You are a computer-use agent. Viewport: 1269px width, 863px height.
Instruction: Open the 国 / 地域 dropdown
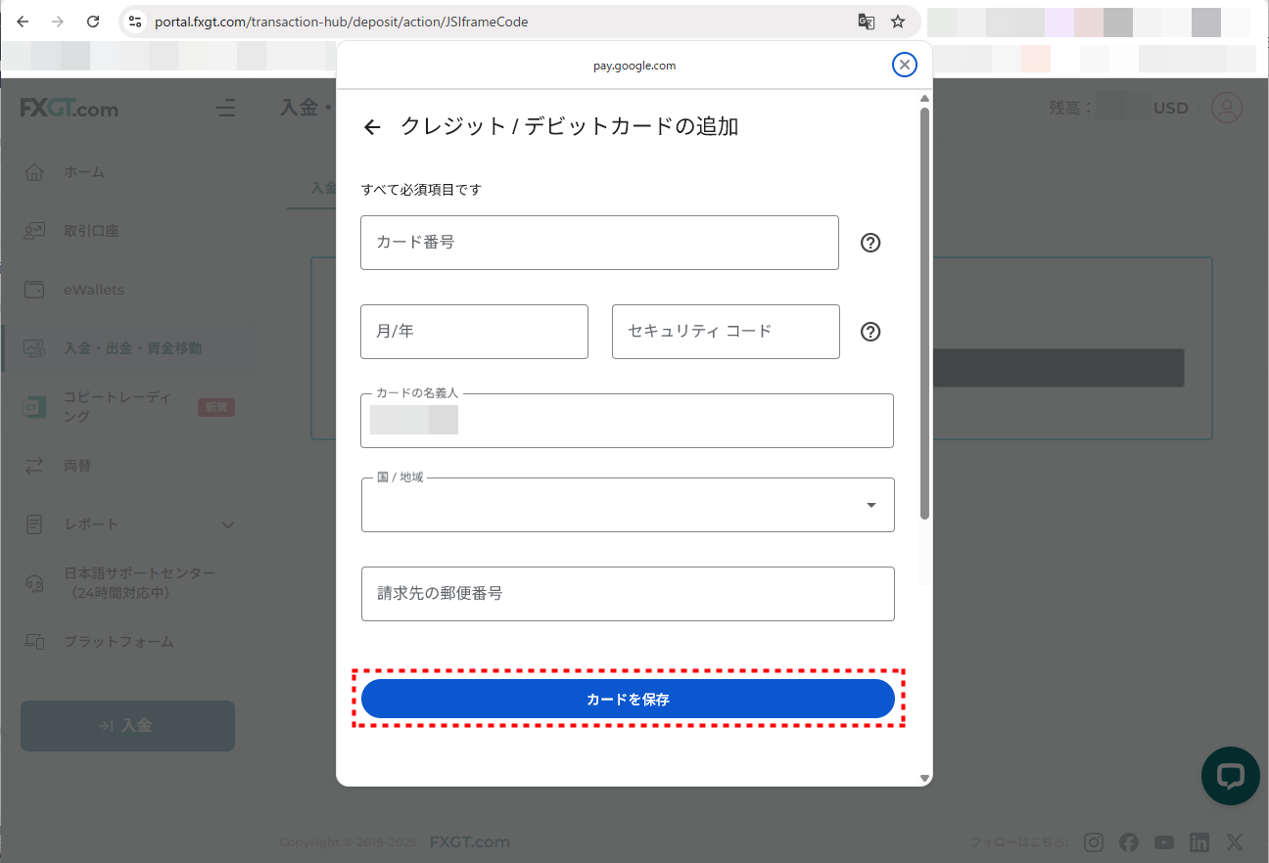point(628,505)
